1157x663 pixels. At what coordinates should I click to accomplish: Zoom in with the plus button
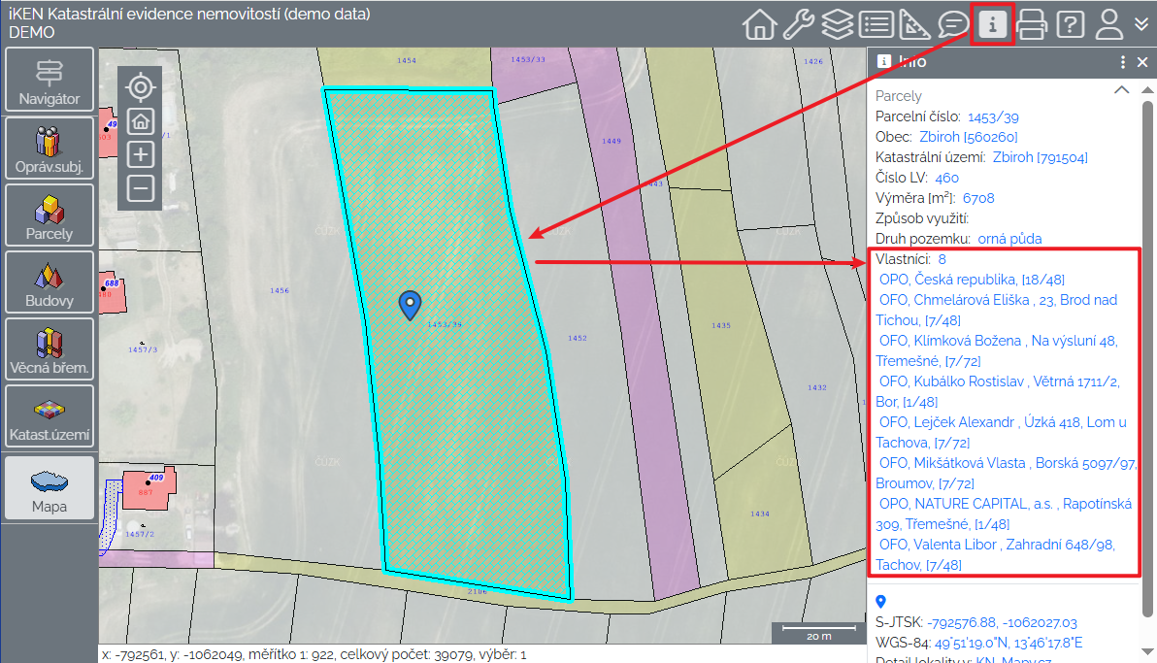point(142,154)
